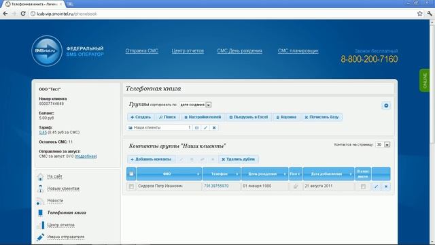
Task: Click Почистить базу
Action: 321,117
